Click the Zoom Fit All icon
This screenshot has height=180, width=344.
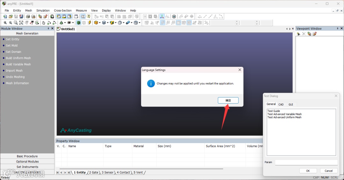pos(21,23)
